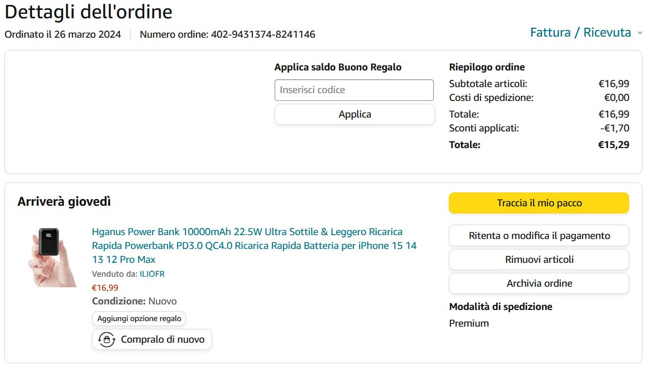Click Traccia il mio pacco
Viewport: 653px width, 366px height.
(539, 203)
